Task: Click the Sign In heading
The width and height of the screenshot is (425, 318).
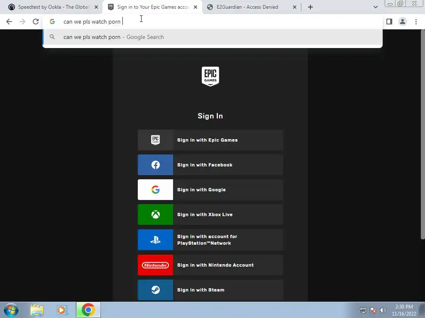Action: pos(210,116)
